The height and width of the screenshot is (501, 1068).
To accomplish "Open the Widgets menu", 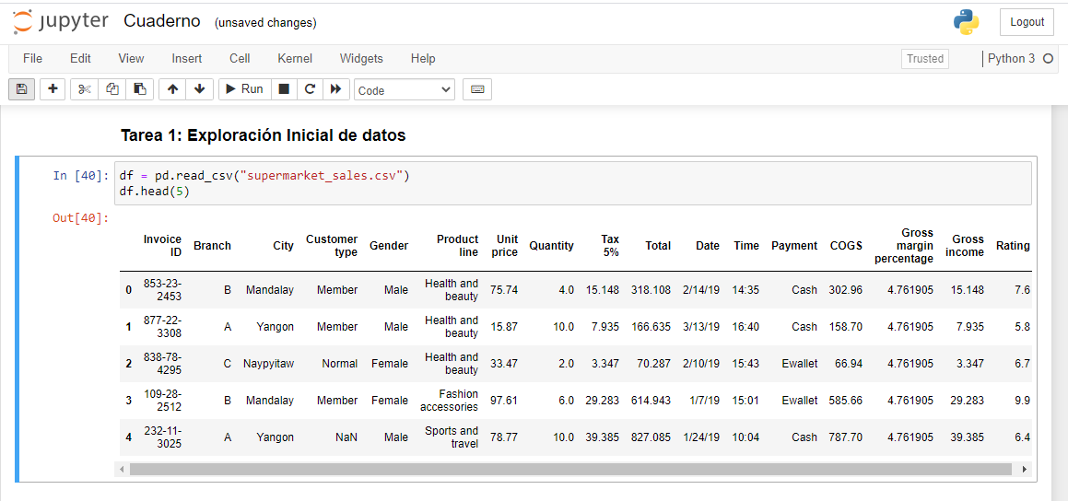I will tap(361, 58).
